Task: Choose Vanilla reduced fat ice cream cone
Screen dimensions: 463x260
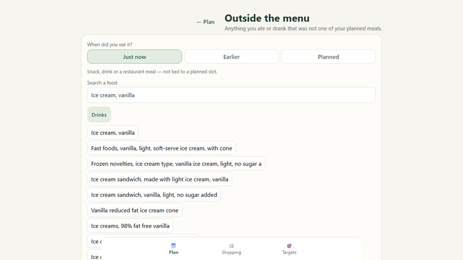Action: coord(134,210)
